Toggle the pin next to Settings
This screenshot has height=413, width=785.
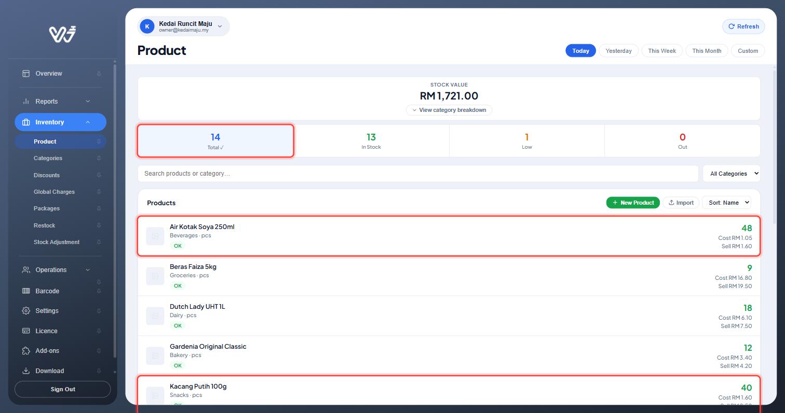click(x=99, y=311)
